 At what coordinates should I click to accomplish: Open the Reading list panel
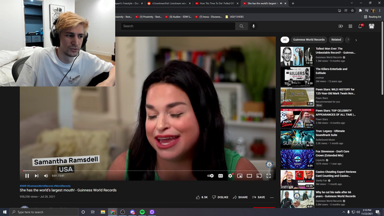pos(373,17)
